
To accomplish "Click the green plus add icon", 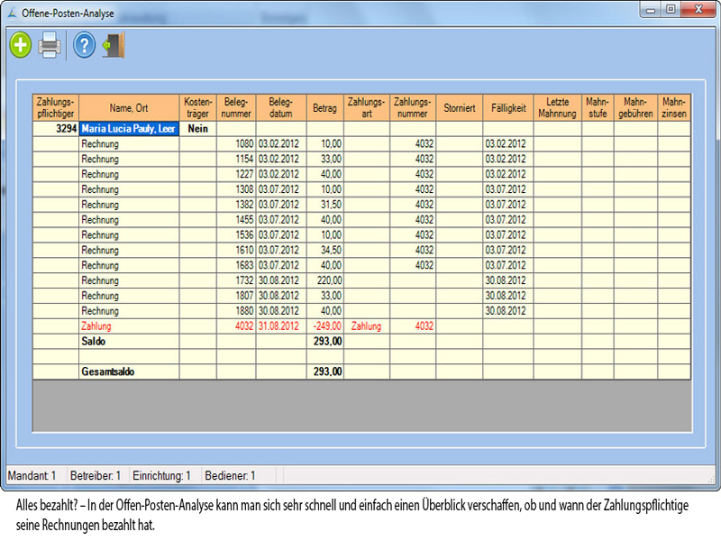I will [21, 45].
